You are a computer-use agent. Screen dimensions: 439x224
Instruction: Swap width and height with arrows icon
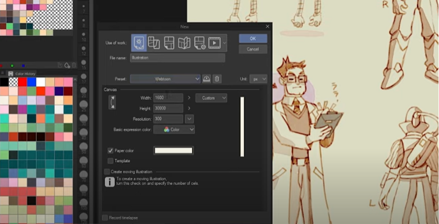pos(112,103)
